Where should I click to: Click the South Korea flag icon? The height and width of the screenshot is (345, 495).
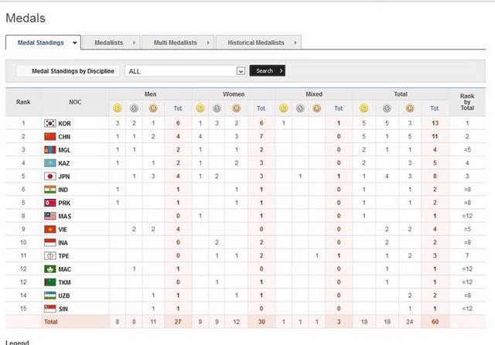pyautogui.click(x=49, y=123)
